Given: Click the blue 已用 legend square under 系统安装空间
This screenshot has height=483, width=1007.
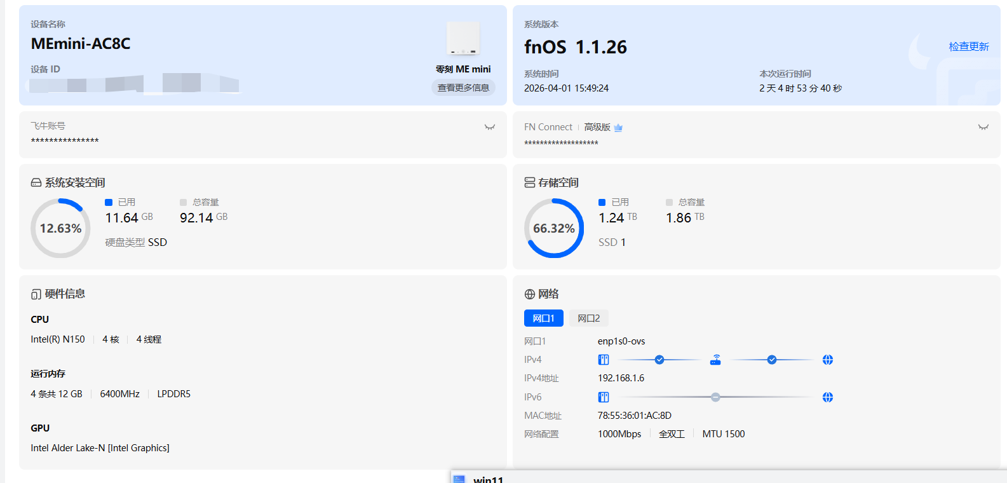Looking at the screenshot, I should (109, 202).
